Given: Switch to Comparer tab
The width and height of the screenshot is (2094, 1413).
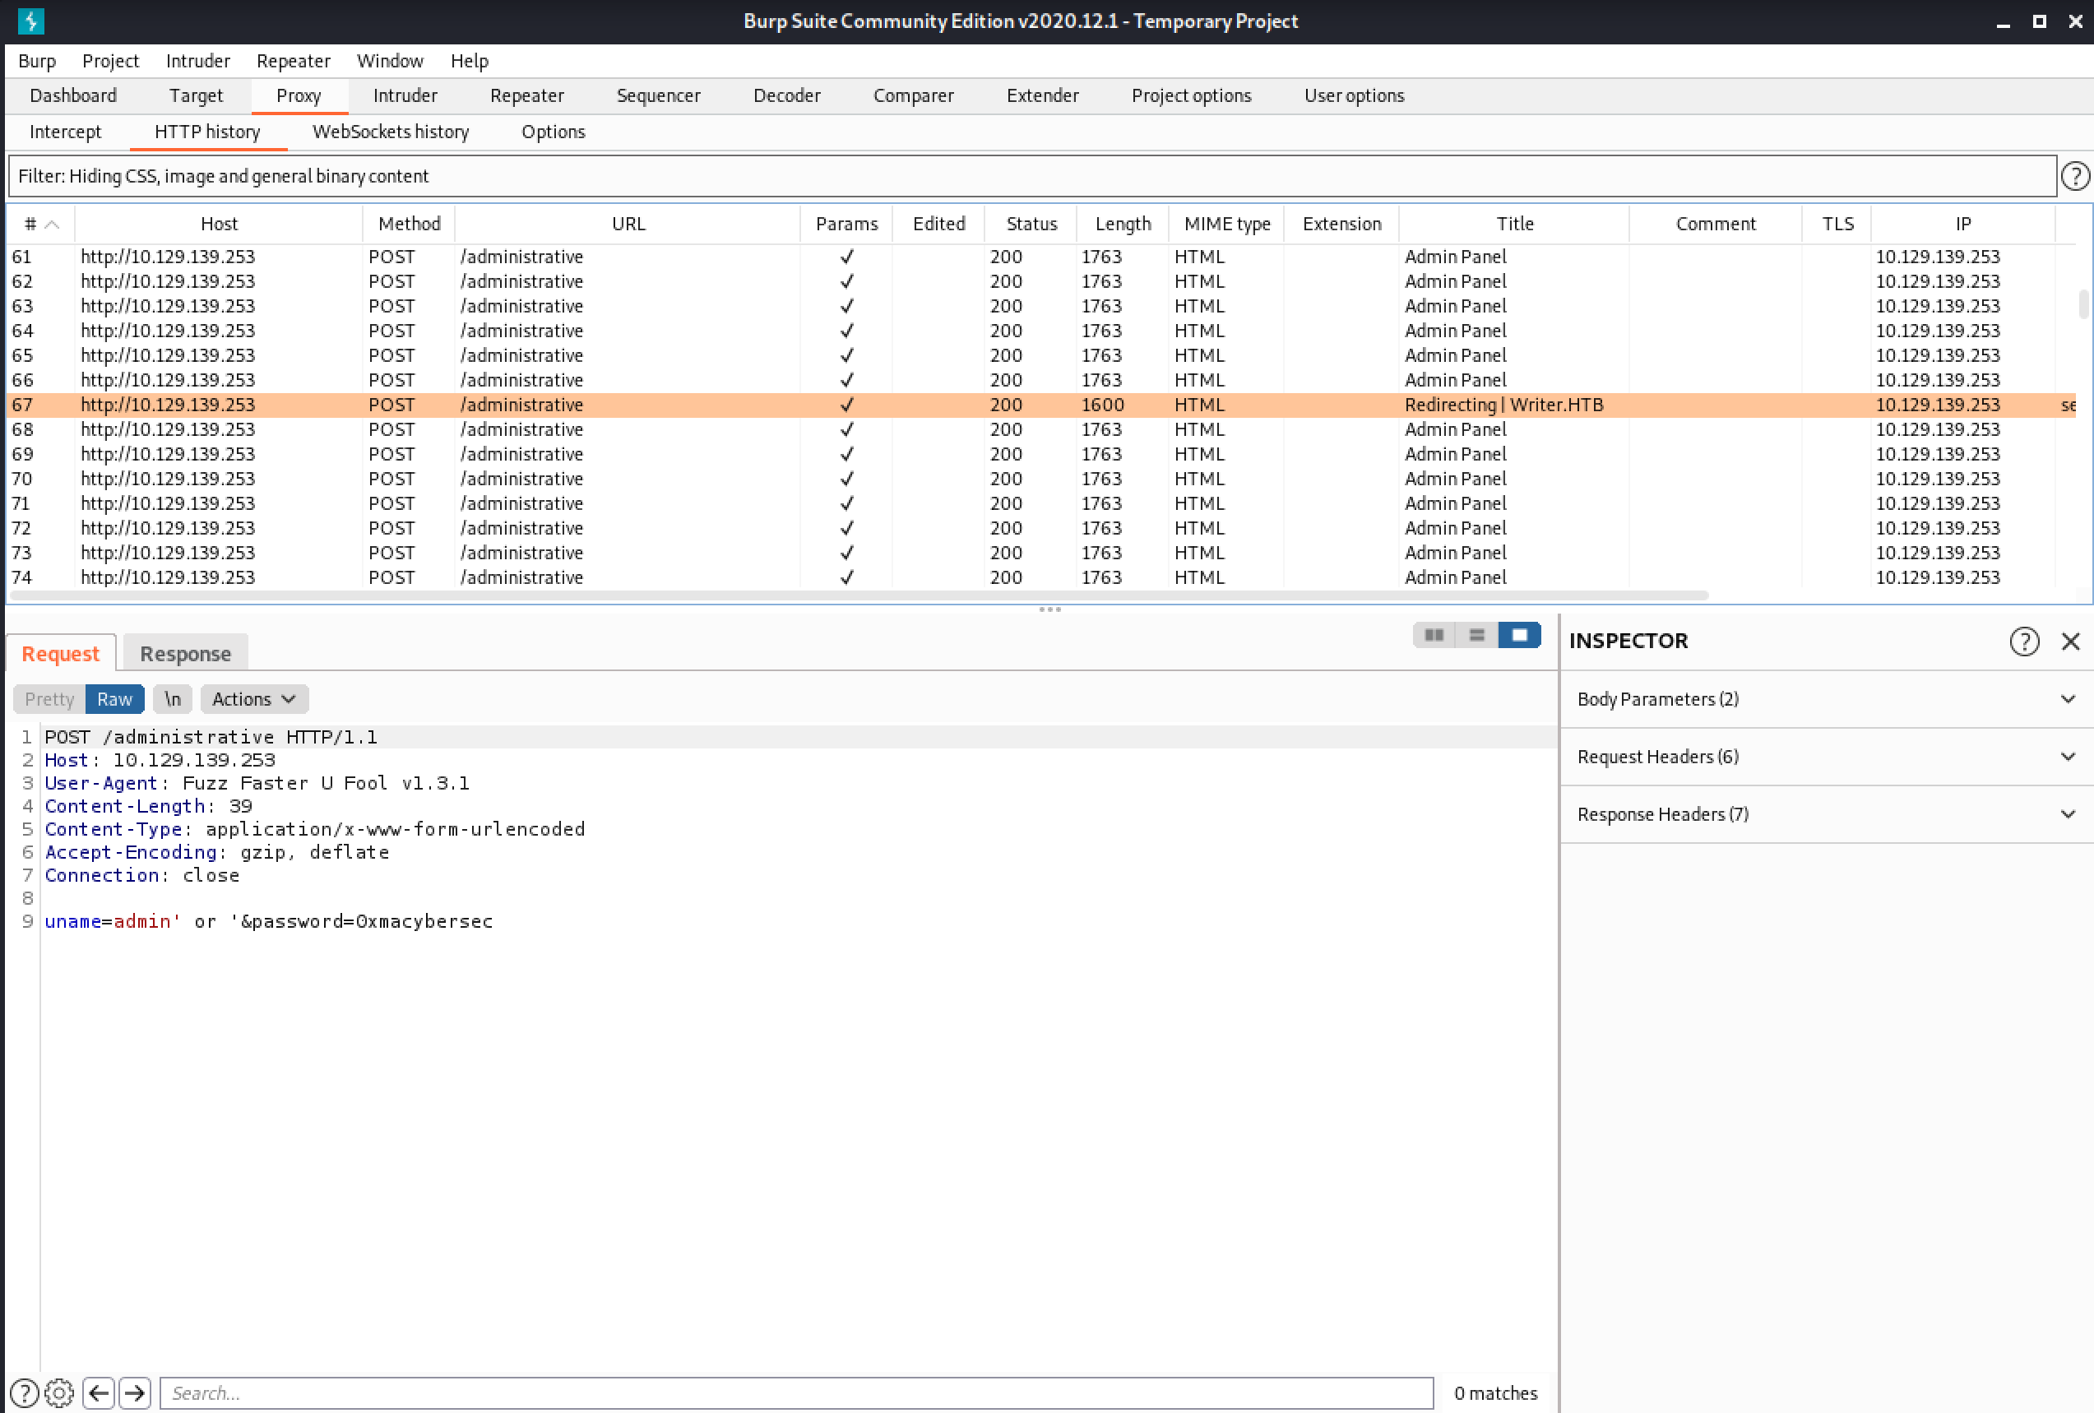Looking at the screenshot, I should [914, 95].
